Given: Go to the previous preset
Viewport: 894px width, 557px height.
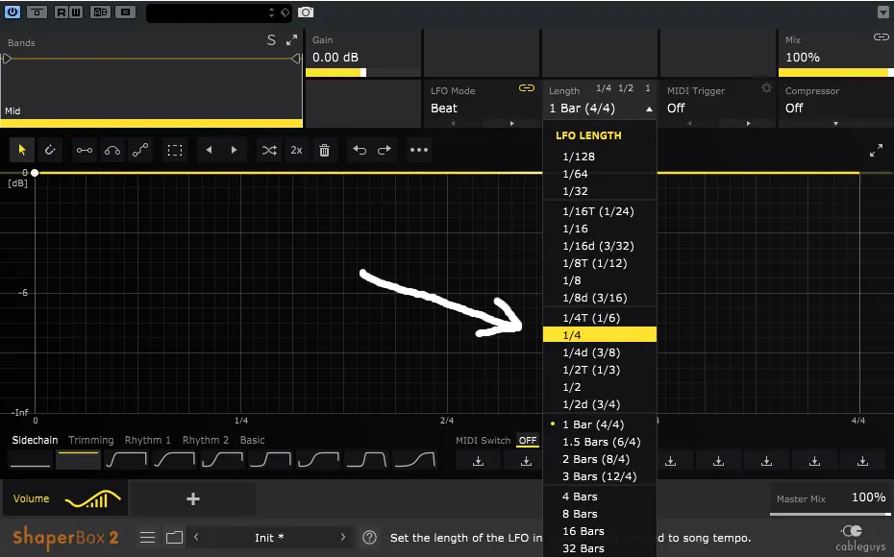Looking at the screenshot, I should (x=196, y=537).
